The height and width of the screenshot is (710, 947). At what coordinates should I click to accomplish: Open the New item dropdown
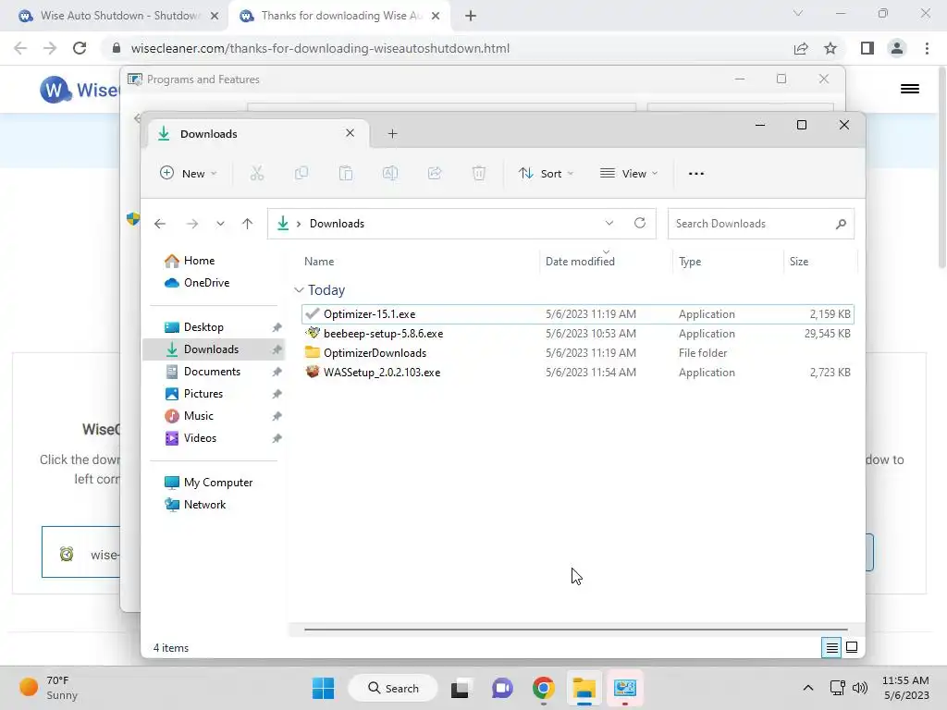(x=188, y=173)
